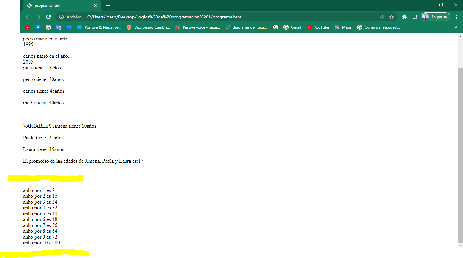Screen dimensions: 463x258
Task: Click text "Laura tiene: 15años"
Action: pyautogui.click(x=43, y=149)
